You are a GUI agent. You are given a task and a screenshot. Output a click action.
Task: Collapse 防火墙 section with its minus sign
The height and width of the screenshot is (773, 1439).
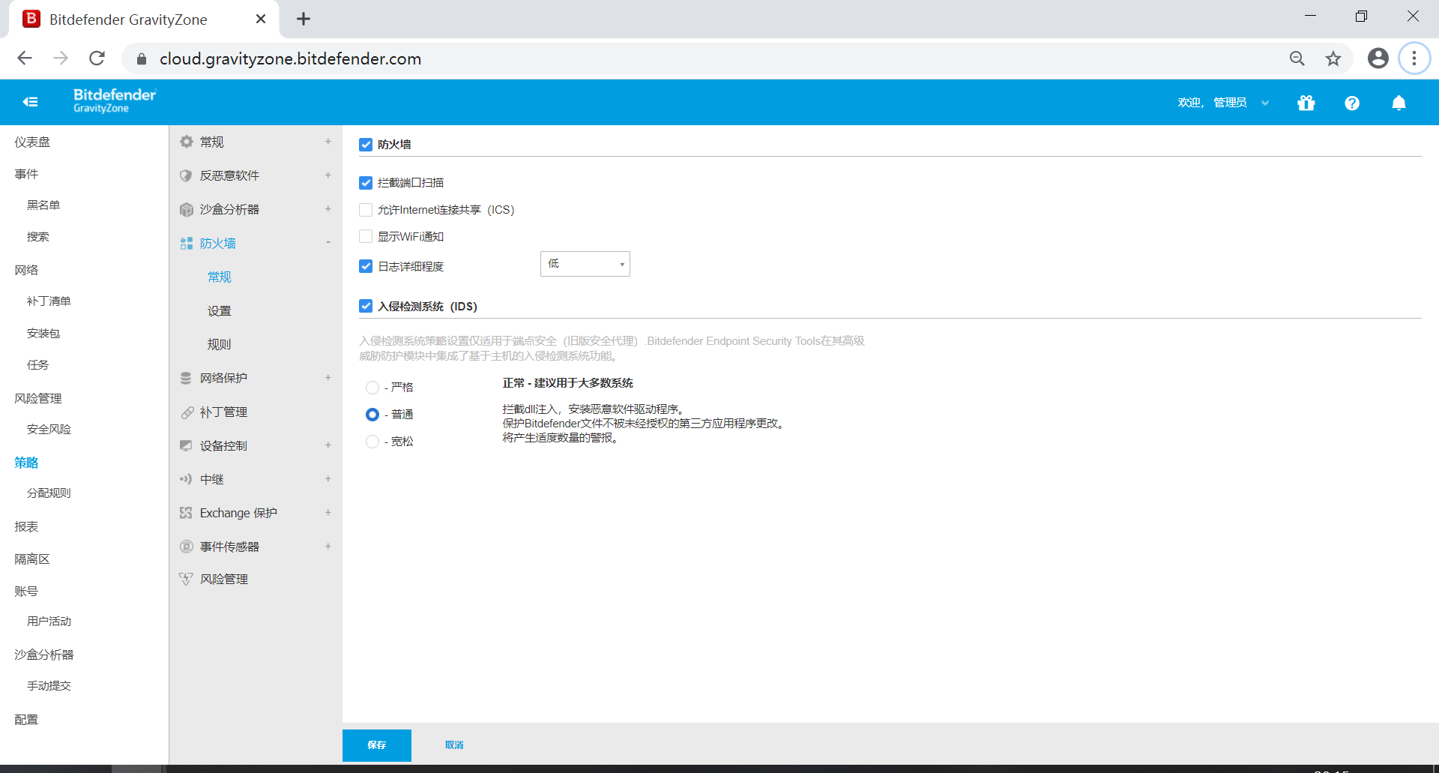point(328,243)
